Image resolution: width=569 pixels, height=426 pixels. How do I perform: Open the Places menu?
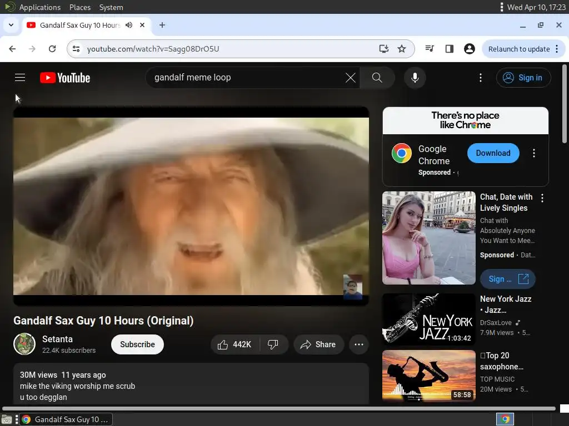pos(80,7)
